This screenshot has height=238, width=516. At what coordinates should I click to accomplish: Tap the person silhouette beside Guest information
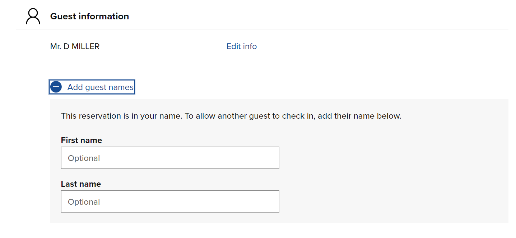pyautogui.click(x=33, y=16)
